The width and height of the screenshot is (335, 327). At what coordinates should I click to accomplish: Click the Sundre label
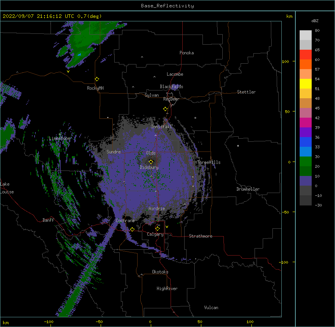(x=113, y=152)
